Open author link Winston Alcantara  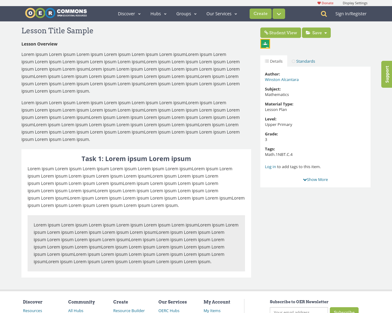(x=282, y=79)
